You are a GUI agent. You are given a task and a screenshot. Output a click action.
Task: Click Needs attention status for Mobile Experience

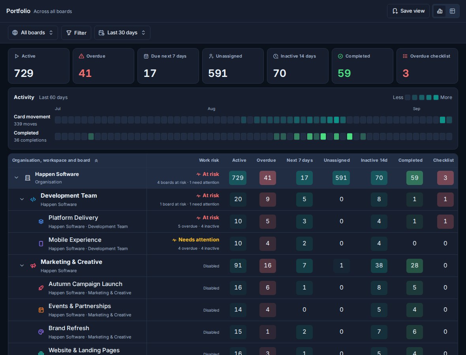(195, 239)
